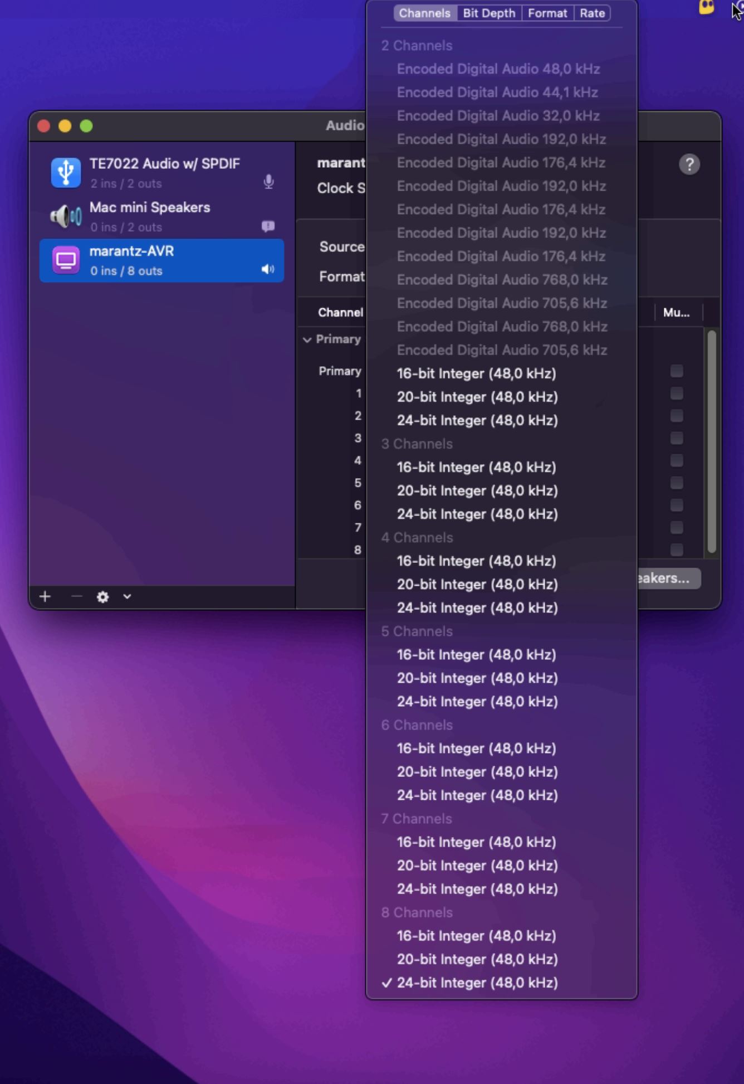Switch to the Channels tab in the popup

tap(424, 13)
